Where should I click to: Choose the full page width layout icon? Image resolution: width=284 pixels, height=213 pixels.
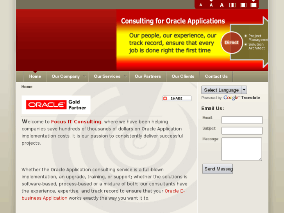(254, 5)
